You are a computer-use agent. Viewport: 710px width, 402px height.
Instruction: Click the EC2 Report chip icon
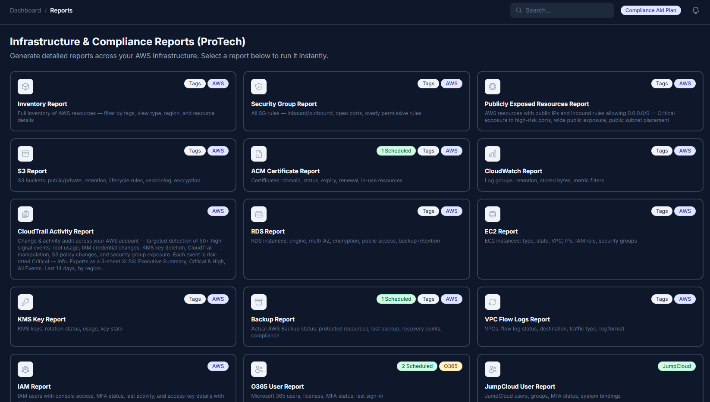pos(493,214)
